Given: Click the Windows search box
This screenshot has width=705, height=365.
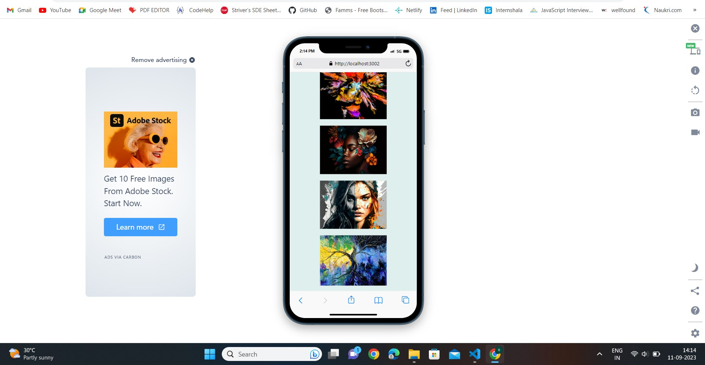Looking at the screenshot, I should [272, 354].
